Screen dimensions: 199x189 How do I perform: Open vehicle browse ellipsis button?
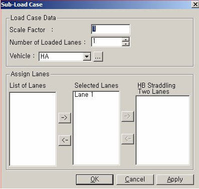pyautogui.click(x=98, y=57)
